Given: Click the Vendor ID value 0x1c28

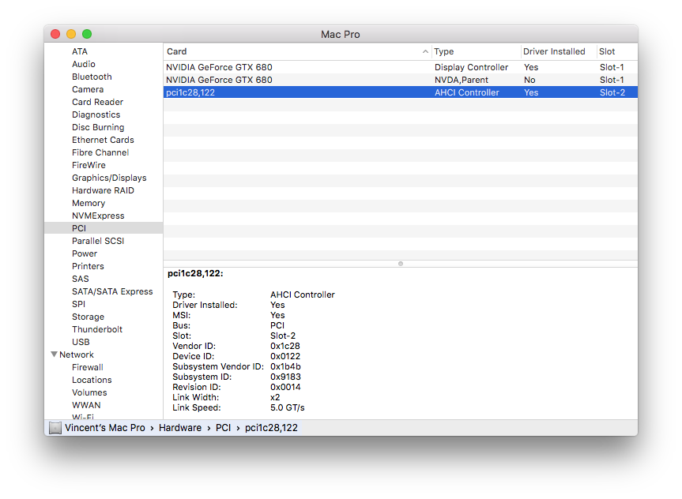Looking at the screenshot, I should (x=285, y=346).
